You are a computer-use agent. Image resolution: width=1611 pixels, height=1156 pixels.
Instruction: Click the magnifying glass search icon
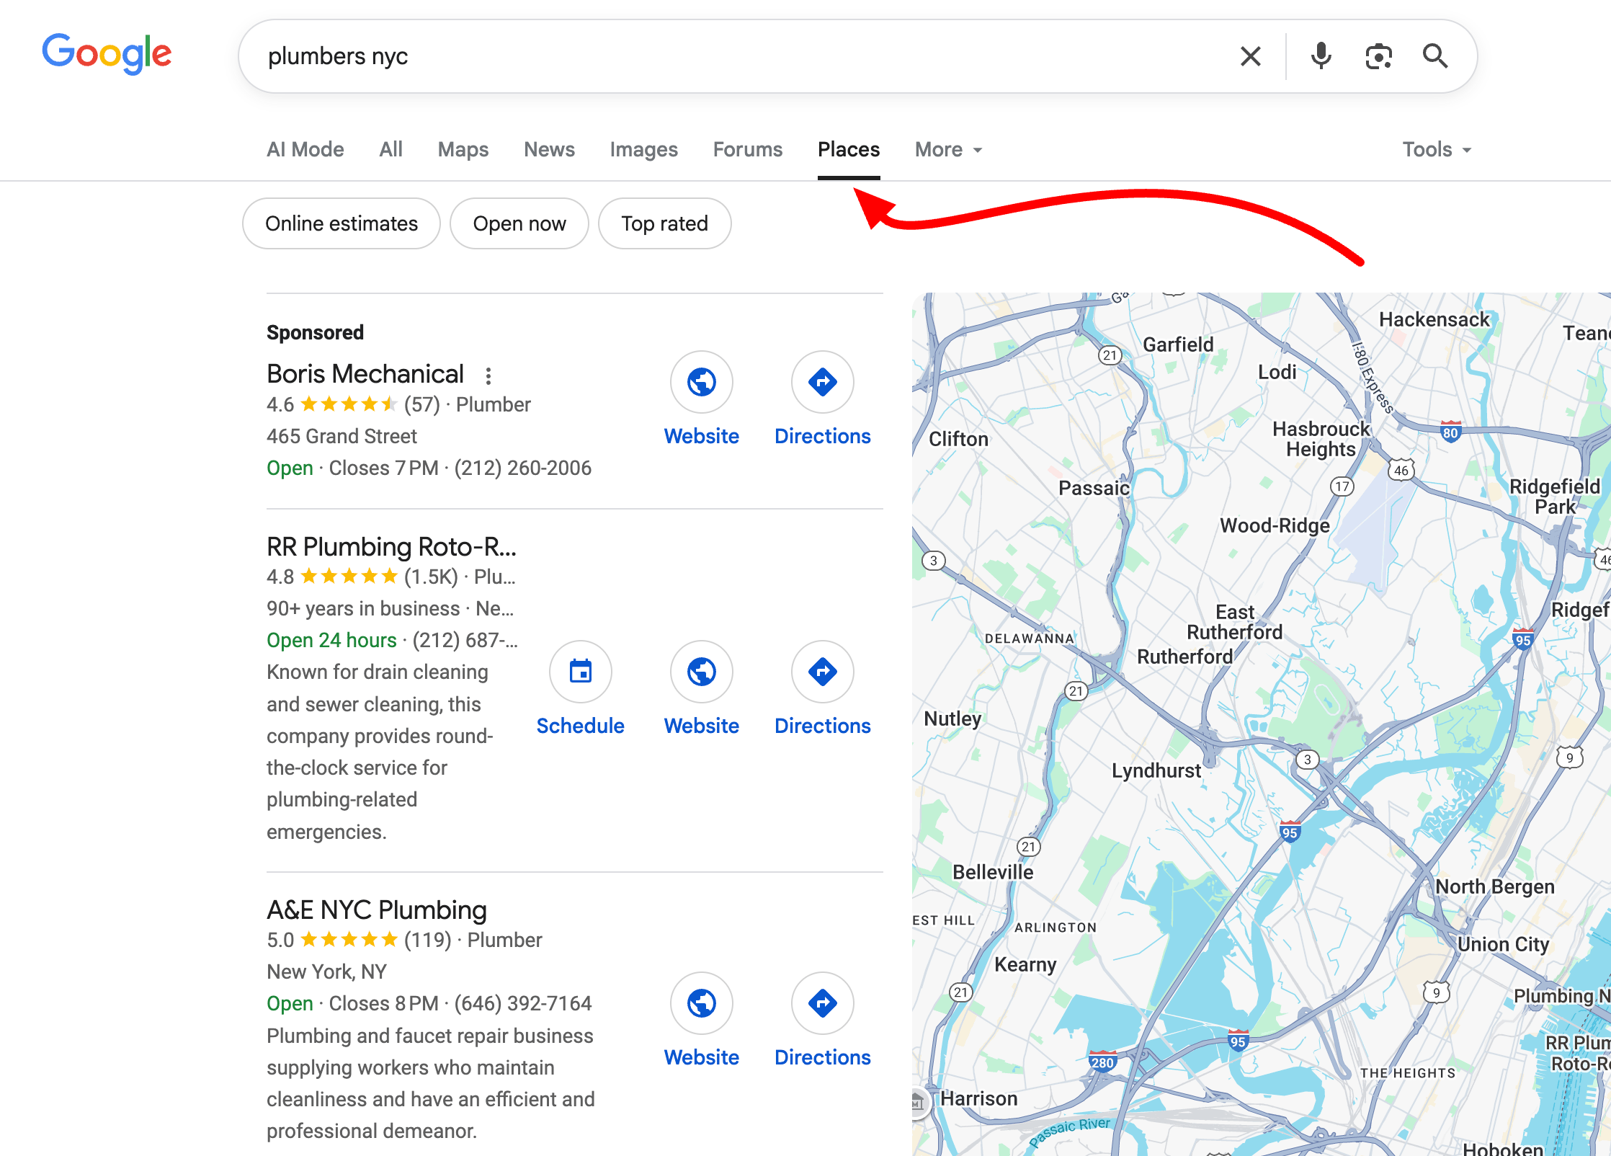(1434, 56)
